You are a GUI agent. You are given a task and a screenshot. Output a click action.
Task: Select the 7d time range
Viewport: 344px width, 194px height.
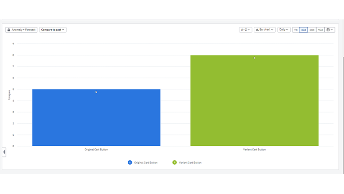coord(296,30)
